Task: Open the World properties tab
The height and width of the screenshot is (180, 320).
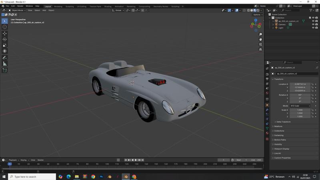Action: (267, 93)
